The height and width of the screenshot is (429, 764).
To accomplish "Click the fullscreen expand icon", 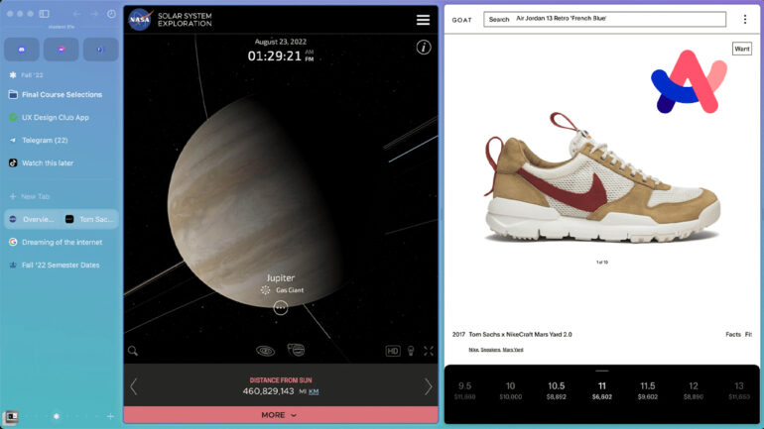I will [429, 351].
